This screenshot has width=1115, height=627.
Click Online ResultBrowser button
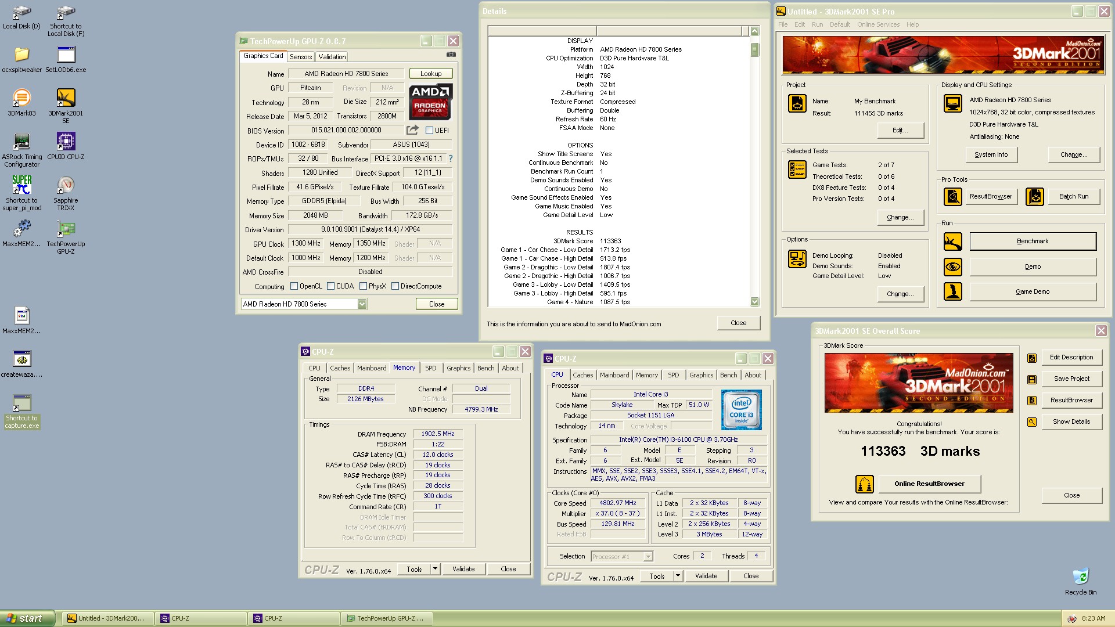[x=929, y=484]
